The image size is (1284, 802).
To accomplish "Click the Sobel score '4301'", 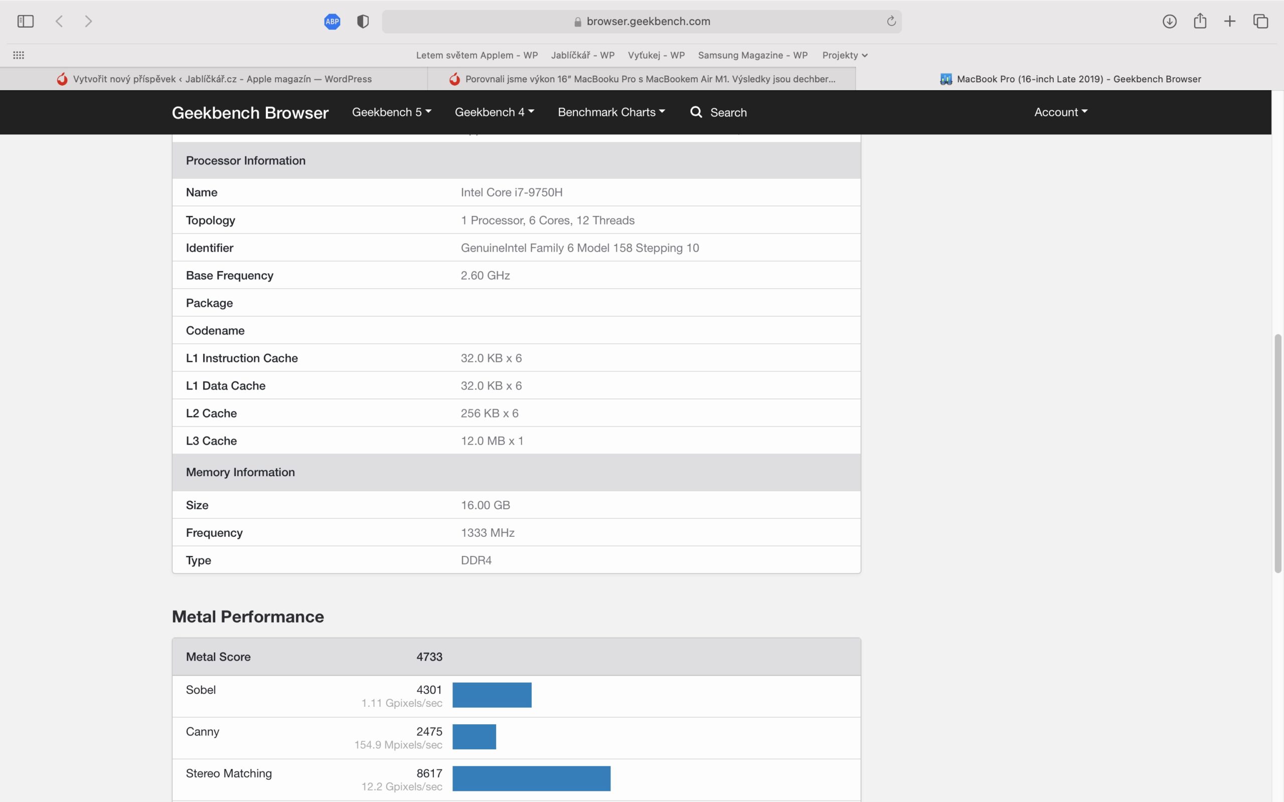I will [x=429, y=690].
